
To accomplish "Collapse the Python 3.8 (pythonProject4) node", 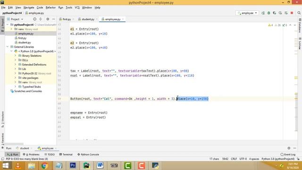I will [x=11, y=51].
